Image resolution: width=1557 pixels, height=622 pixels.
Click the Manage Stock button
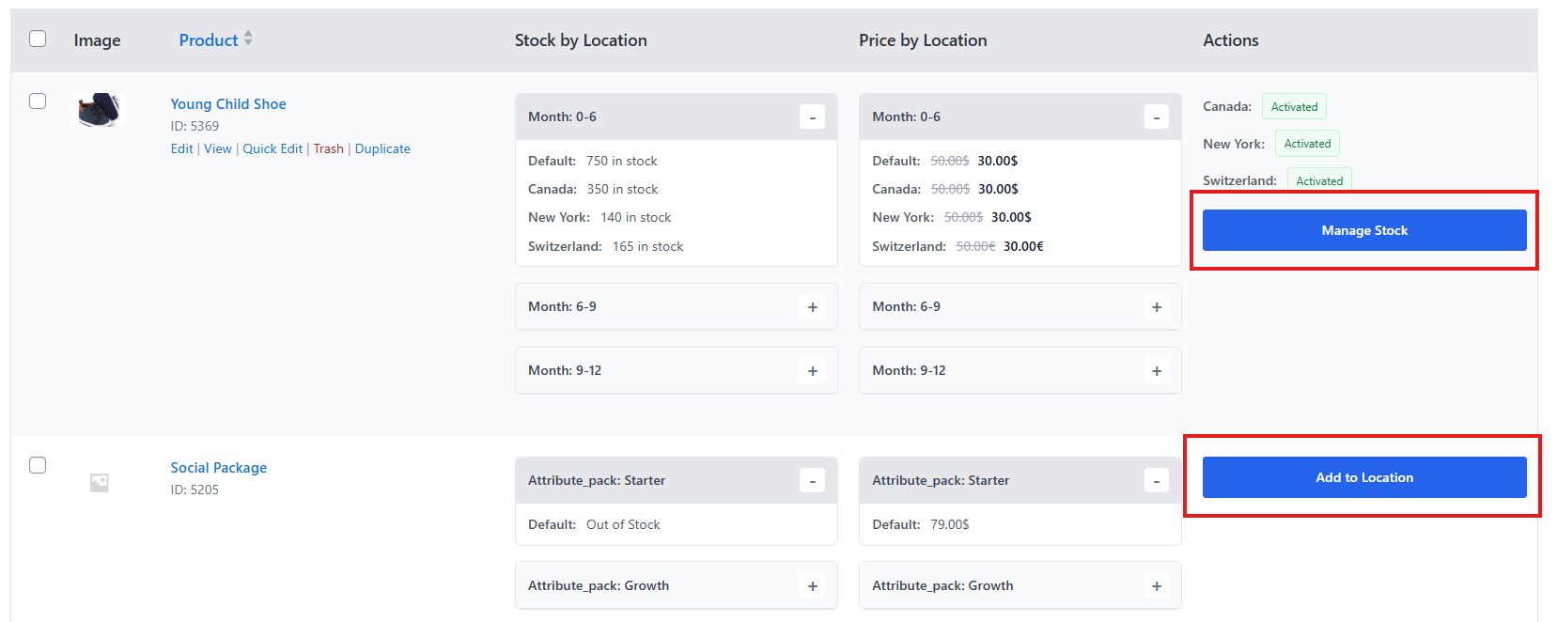pos(1363,230)
